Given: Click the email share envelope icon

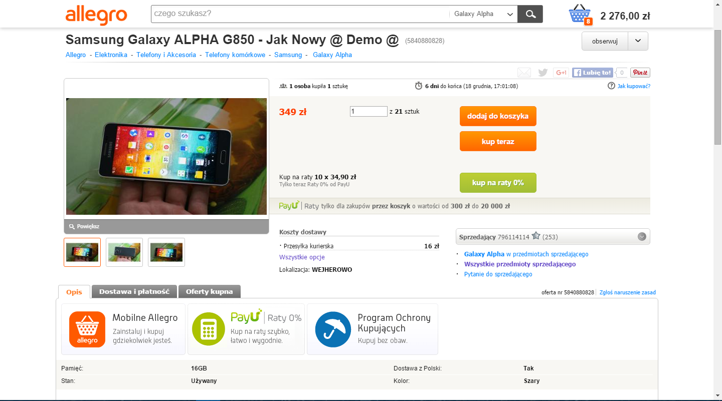Looking at the screenshot, I should [x=524, y=73].
